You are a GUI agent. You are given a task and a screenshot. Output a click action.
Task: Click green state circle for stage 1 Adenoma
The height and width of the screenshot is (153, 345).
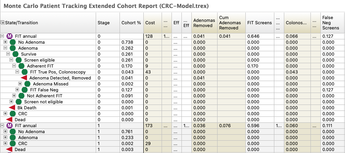point(13,138)
